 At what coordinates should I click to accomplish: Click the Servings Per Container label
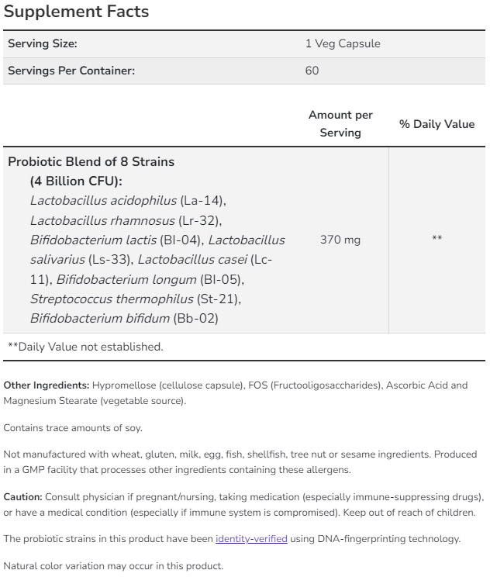[71, 71]
